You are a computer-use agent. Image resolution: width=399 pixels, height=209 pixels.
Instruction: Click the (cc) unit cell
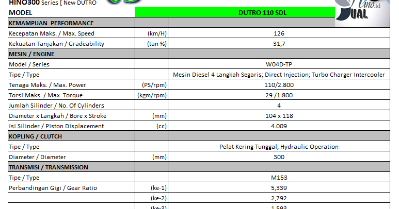[x=162, y=126]
